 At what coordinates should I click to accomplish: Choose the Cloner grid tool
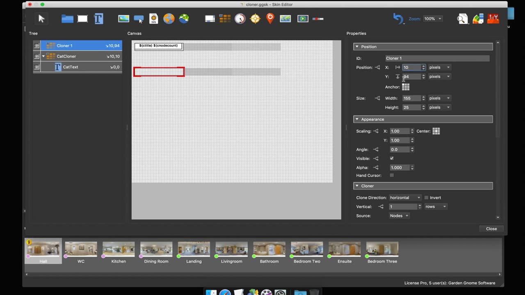pos(225,18)
